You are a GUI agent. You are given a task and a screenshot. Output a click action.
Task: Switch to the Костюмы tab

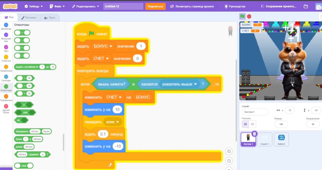point(29,18)
